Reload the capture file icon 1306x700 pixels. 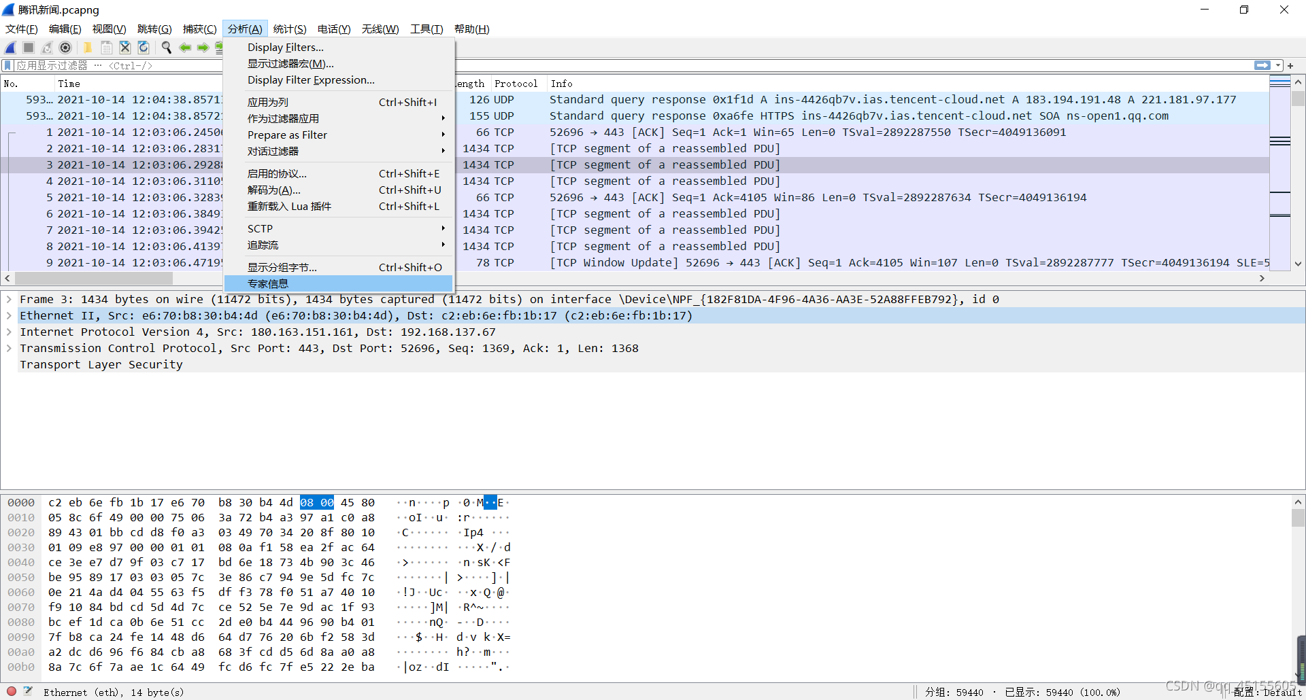[x=144, y=48]
